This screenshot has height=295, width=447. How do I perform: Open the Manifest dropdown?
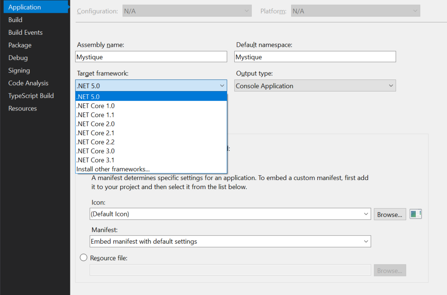[230, 241]
